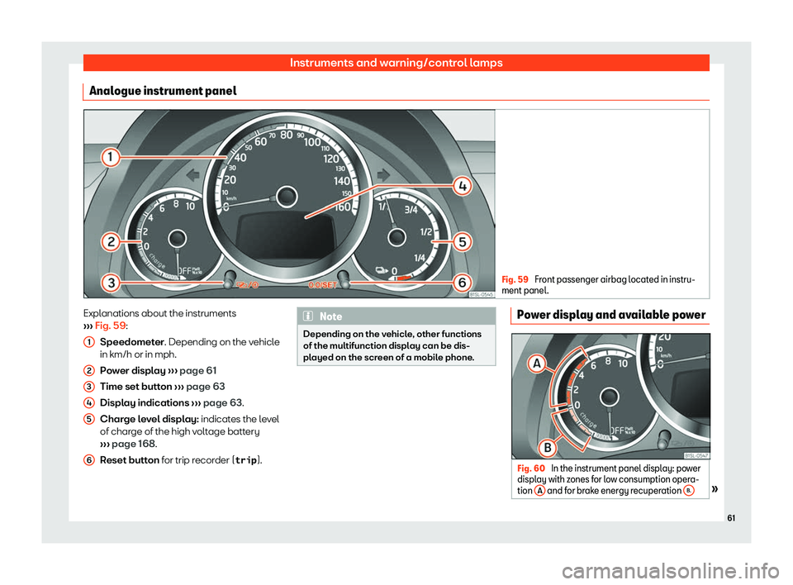Click the 'Note' title bar
The image size is (793, 585).
[x=396, y=316]
